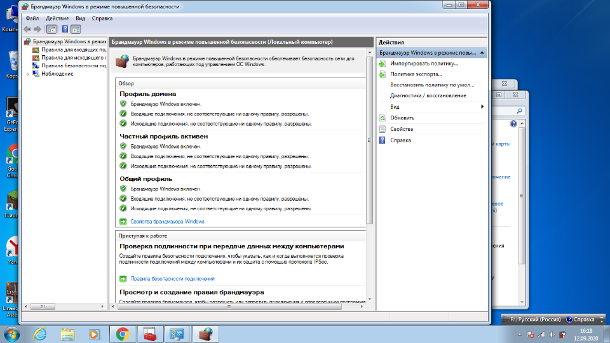Click the firewall taskbar button
This screenshot has height=343, width=610.
[205, 334]
